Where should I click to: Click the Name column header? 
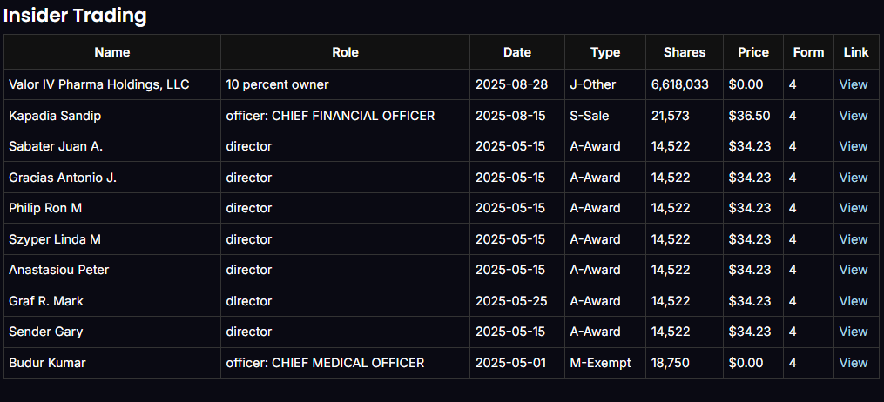[x=111, y=52]
